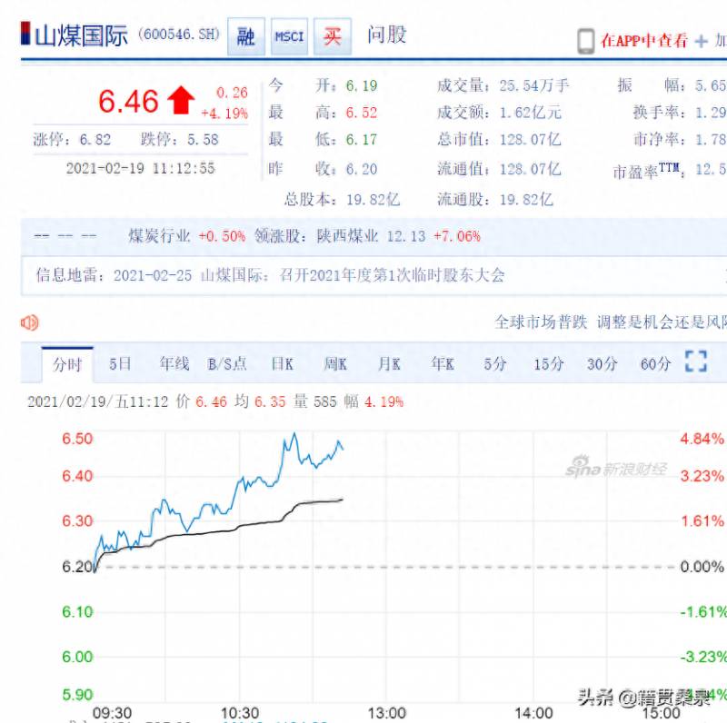
Task: Click the 今开 value 6.19
Action: [362, 85]
